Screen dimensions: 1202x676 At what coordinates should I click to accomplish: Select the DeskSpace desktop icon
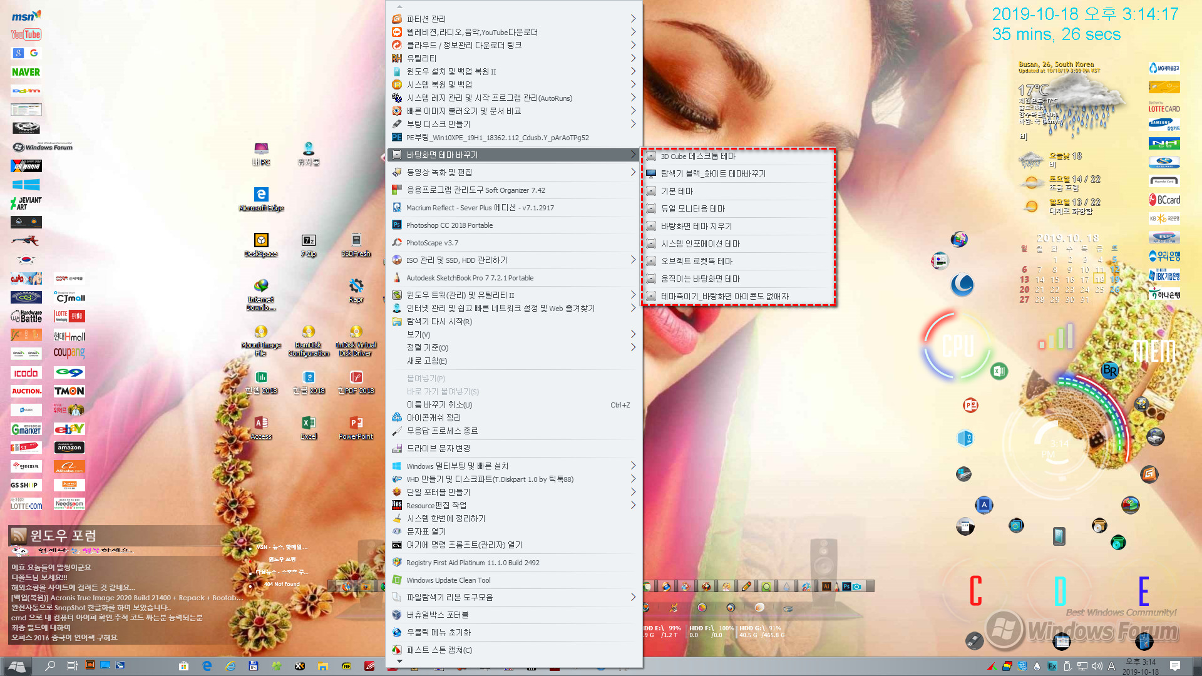[261, 245]
